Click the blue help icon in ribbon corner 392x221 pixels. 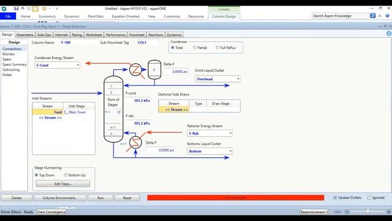pyautogui.click(x=387, y=16)
